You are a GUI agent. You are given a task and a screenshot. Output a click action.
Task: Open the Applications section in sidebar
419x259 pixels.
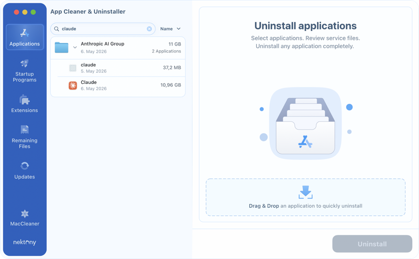click(25, 37)
